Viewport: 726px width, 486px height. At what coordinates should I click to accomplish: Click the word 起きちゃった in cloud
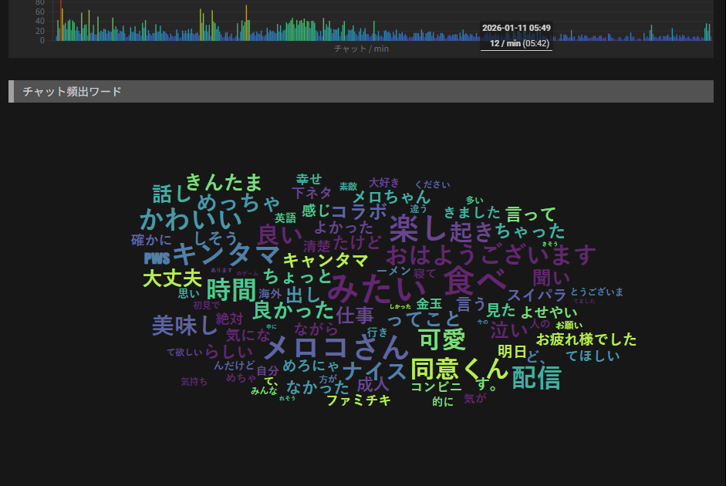click(508, 231)
